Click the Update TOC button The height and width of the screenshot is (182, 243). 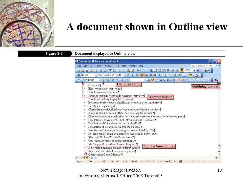click(164, 80)
